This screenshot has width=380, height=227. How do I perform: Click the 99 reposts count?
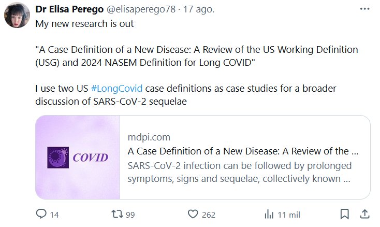click(x=130, y=214)
